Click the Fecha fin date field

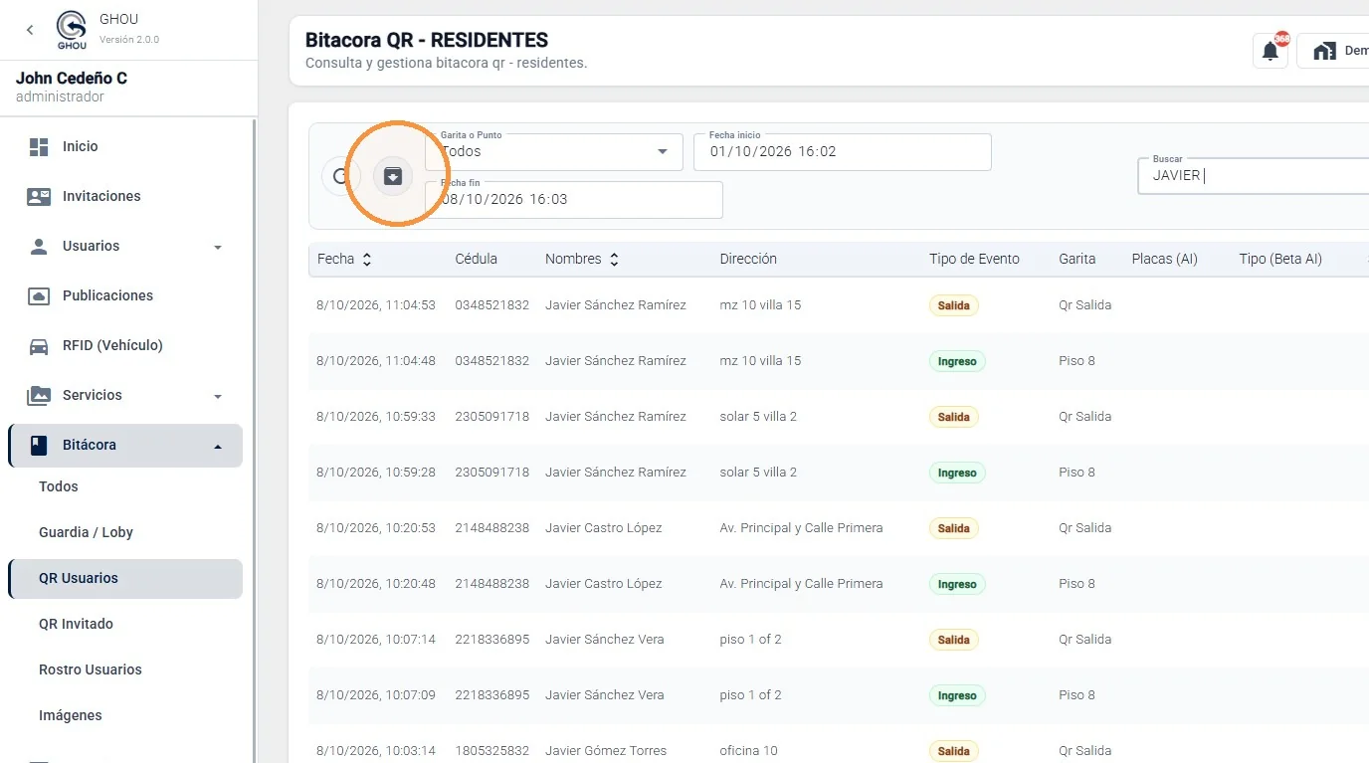(574, 200)
